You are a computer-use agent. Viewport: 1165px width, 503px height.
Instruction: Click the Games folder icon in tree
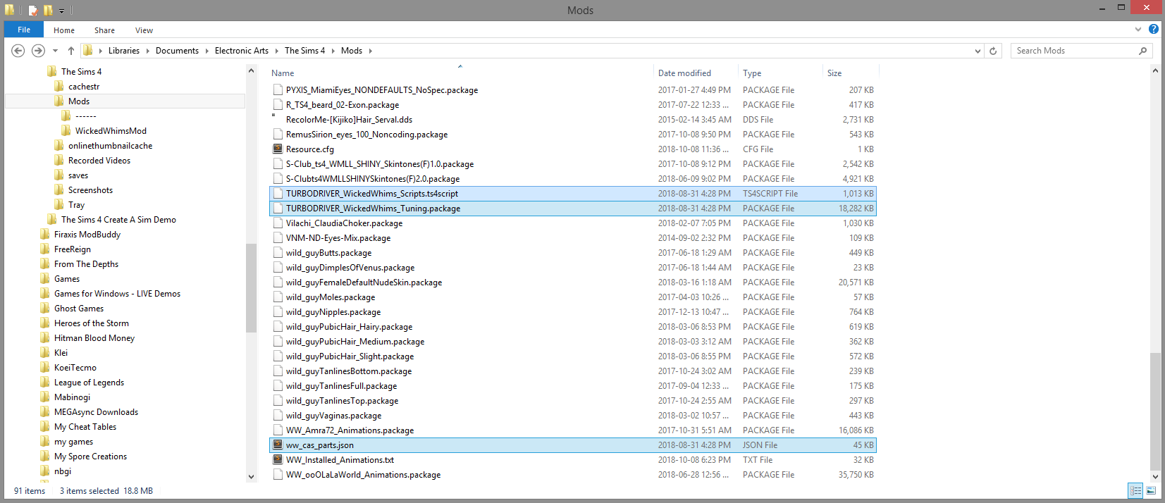pos(45,279)
